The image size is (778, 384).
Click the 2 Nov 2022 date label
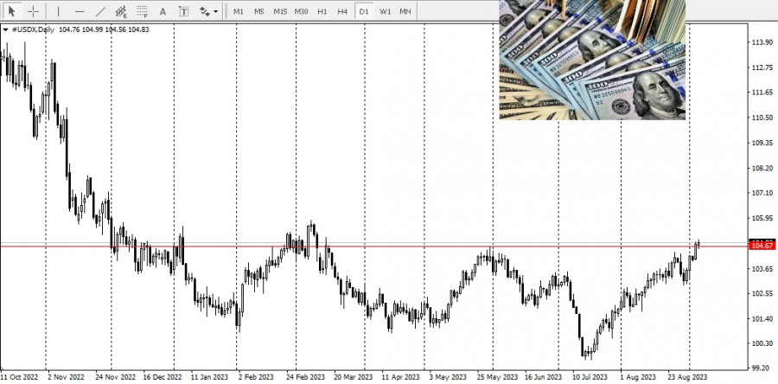click(x=67, y=377)
